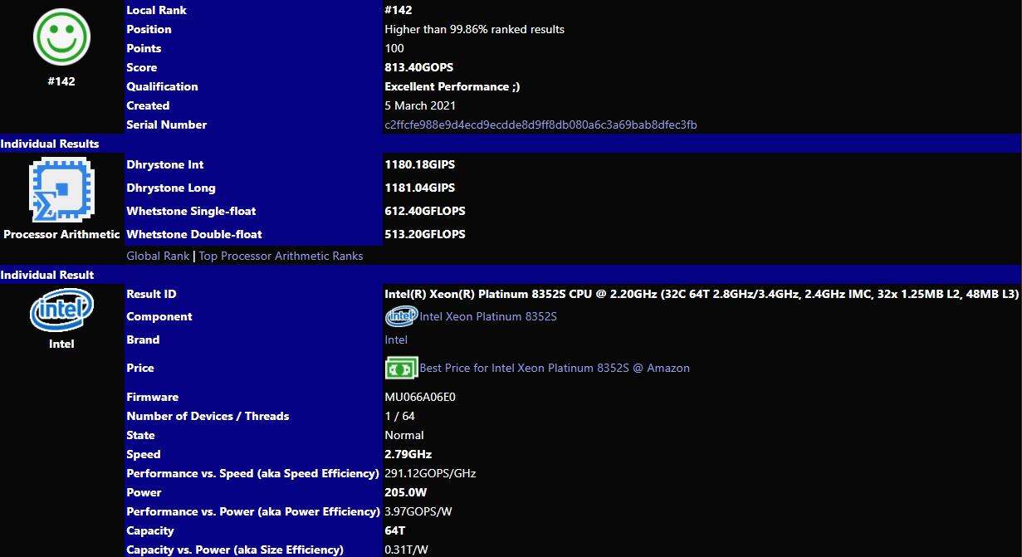Open the Global Rank link
Screen dimensions: 1022x557
pyautogui.click(x=158, y=257)
